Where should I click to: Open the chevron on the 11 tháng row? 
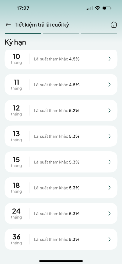[110, 85]
